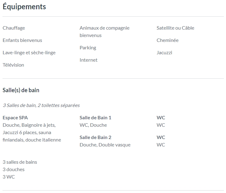Click Enfants bienvenus amenity

click(x=22, y=40)
